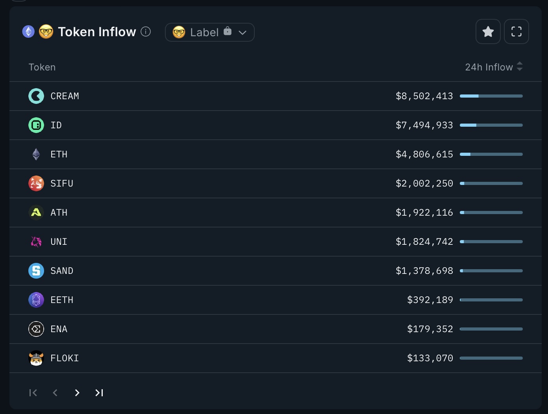Select the FLOKI token name
The image size is (548, 414).
point(65,358)
